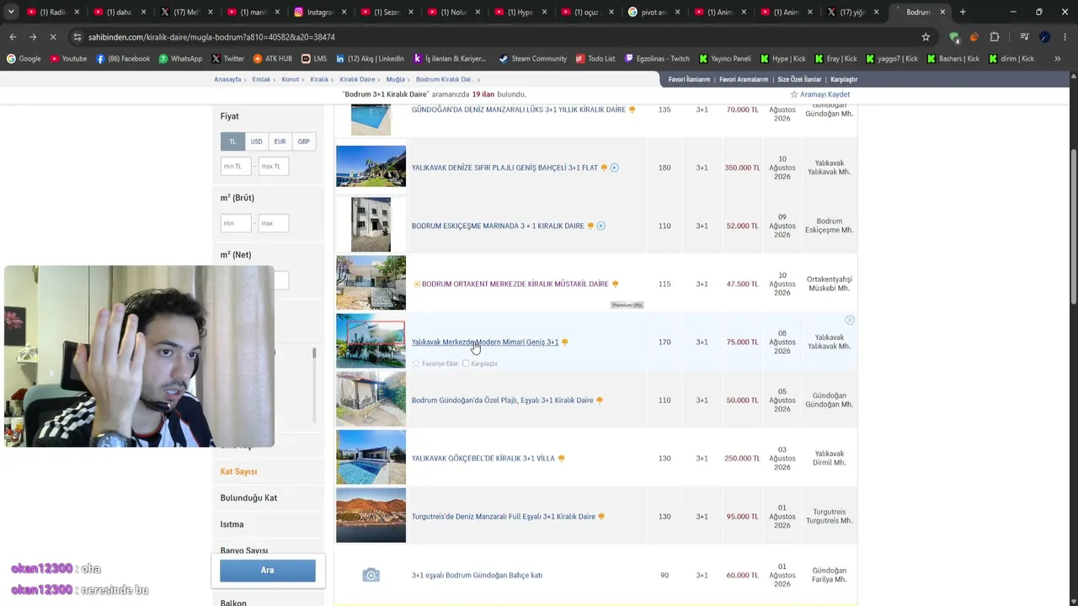The image size is (1078, 606).
Task: Click the page vertical scrollbar
Action: coord(1074,227)
